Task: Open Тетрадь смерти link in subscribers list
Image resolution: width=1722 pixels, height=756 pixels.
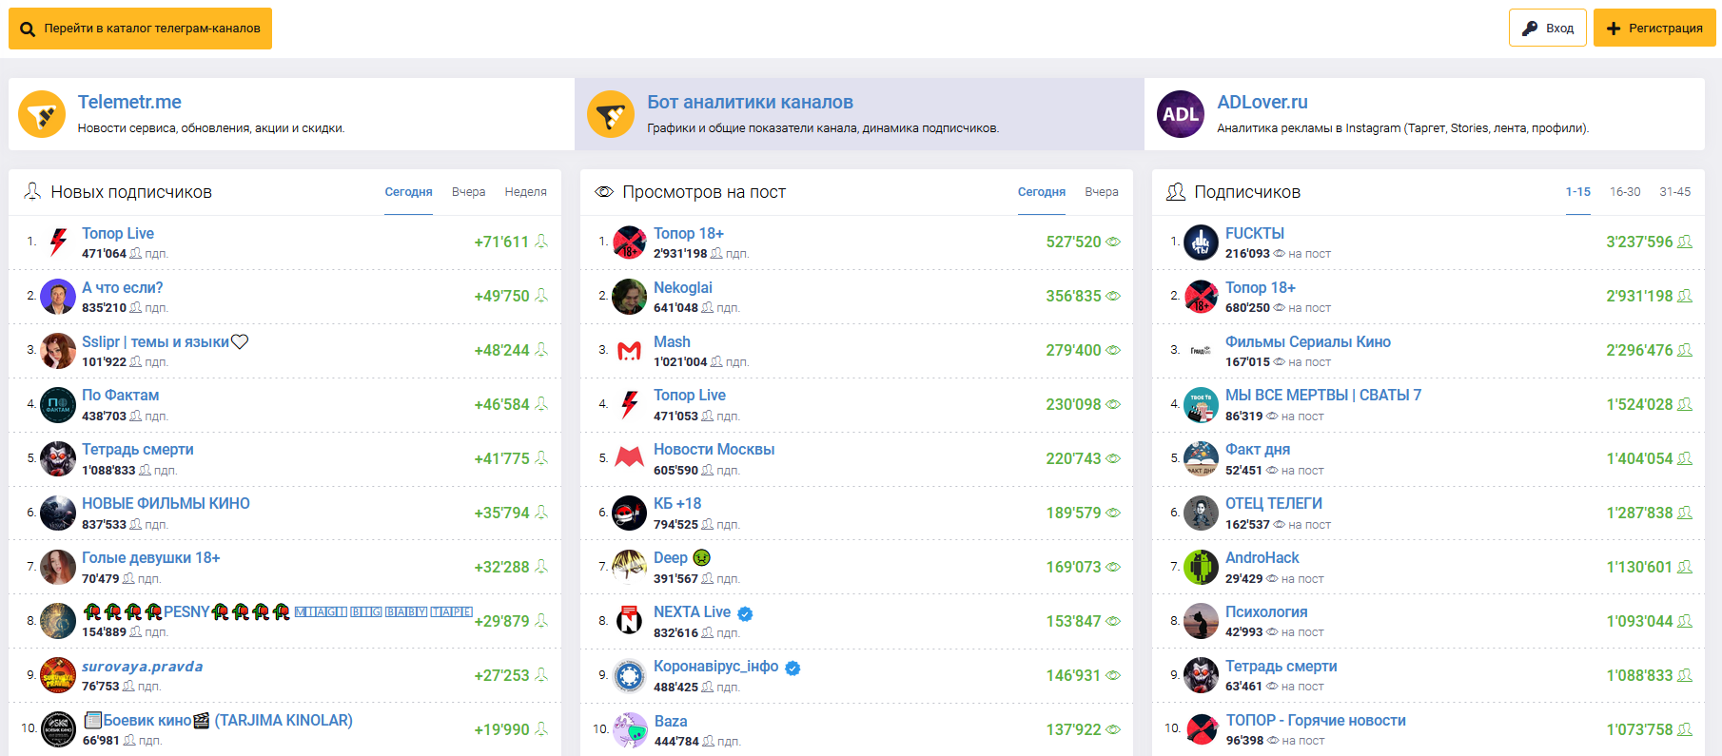Action: pyautogui.click(x=1282, y=666)
